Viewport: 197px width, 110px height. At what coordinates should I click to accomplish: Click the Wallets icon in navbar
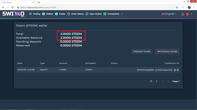point(44,14)
